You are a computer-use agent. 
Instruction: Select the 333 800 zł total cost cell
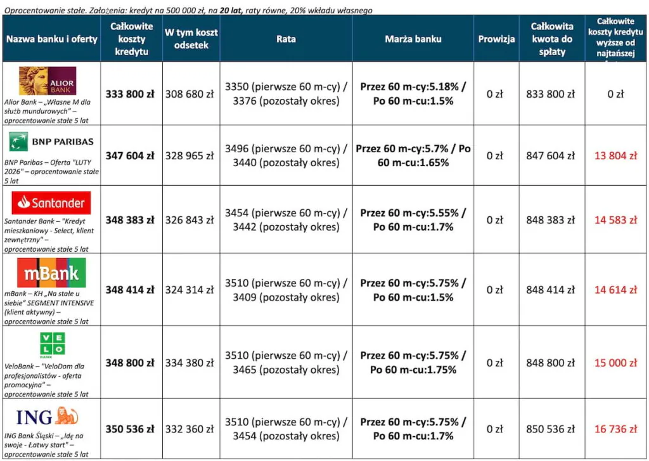pyautogui.click(x=131, y=94)
